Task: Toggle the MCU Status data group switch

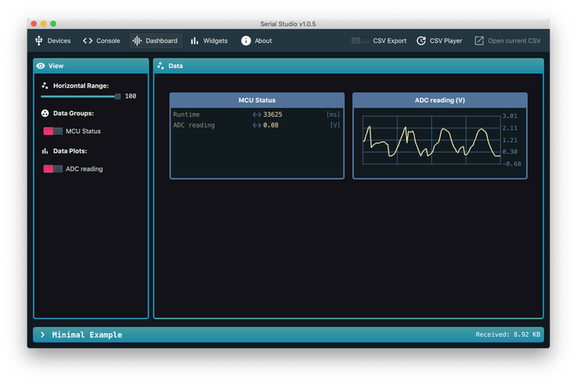Action: (x=53, y=132)
